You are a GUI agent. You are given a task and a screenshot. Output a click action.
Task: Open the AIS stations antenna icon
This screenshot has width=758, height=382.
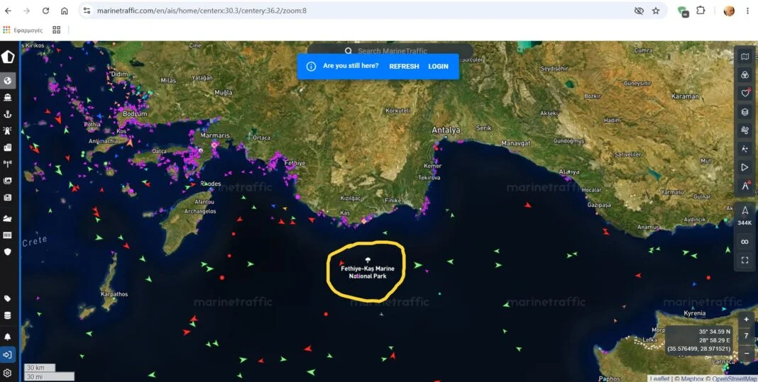tap(8, 164)
